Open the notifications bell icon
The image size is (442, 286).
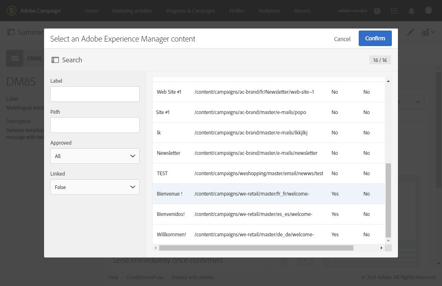tap(412, 11)
